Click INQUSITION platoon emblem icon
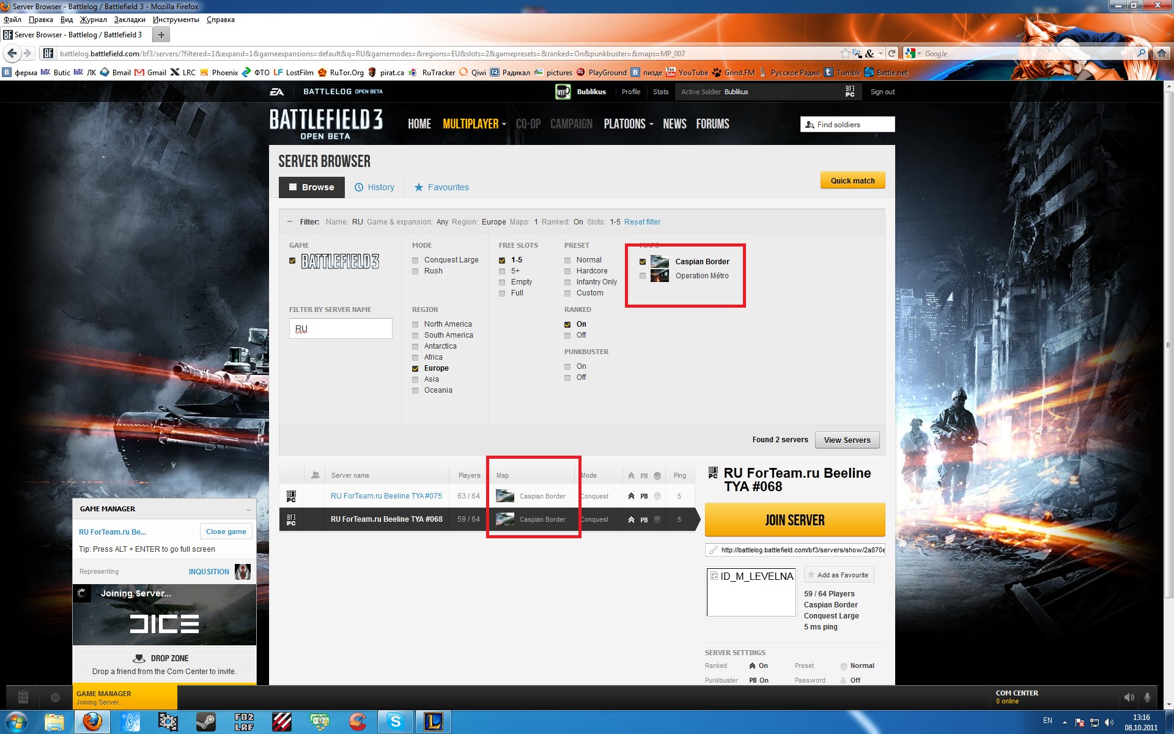1174x734 pixels. 243,572
